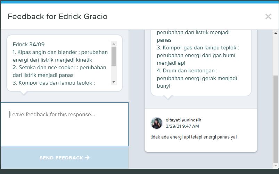Viewport: 279px width, 174px height.
Task: Click the down arrow in the response box scrollbar
Action: 114,82
